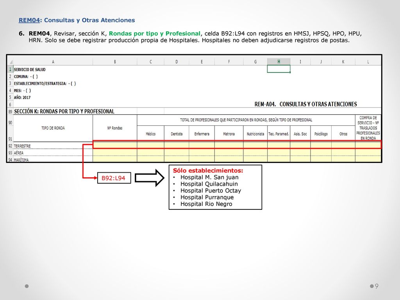Click 'Sólo establecimientos:' red heading
400x300 pixels.
pyautogui.click(x=208, y=170)
